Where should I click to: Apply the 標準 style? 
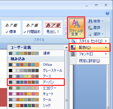tap(11, 28)
